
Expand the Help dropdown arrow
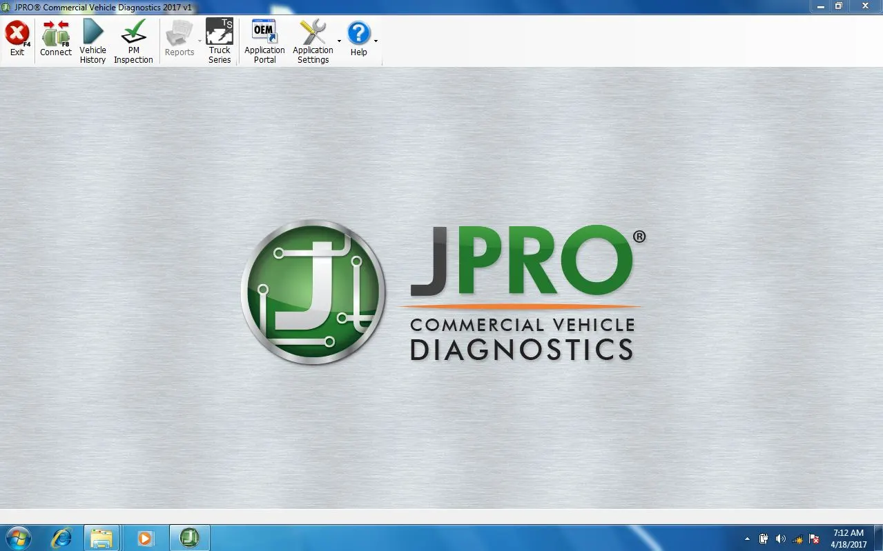coord(376,41)
